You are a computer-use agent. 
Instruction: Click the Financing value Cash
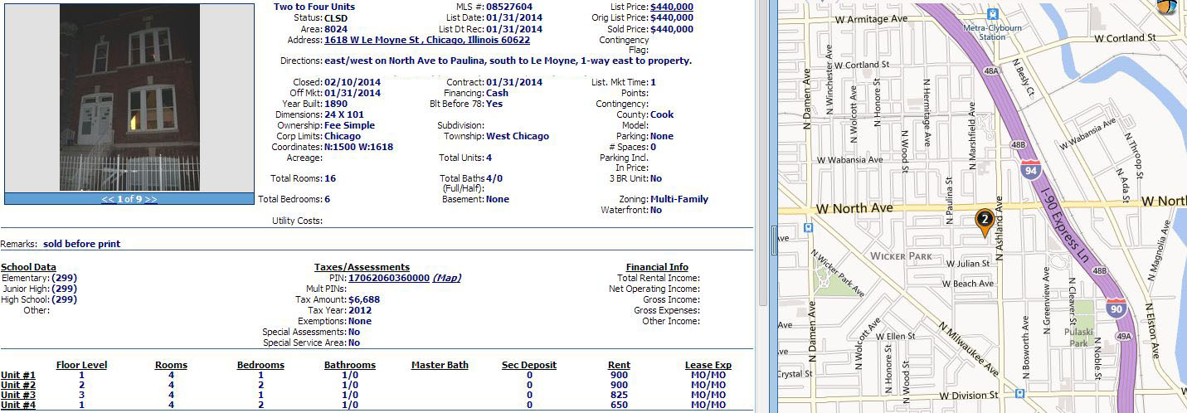coord(497,93)
